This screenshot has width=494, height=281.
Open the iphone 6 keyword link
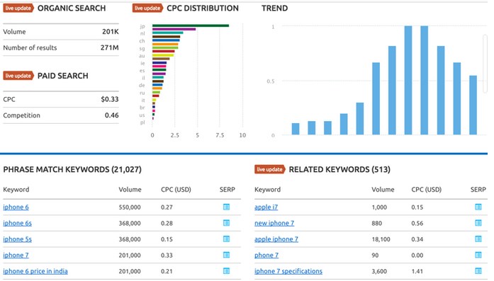point(16,207)
